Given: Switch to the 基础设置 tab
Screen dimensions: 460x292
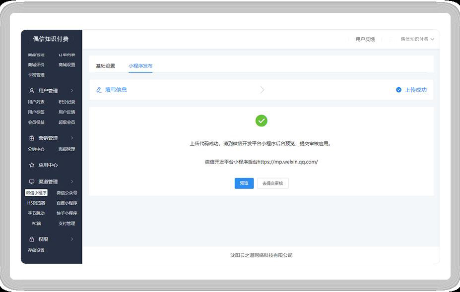Looking at the screenshot, I should click(x=105, y=66).
